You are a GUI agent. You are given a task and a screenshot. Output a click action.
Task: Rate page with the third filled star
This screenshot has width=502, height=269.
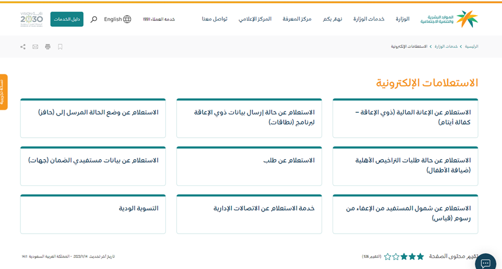(404, 256)
